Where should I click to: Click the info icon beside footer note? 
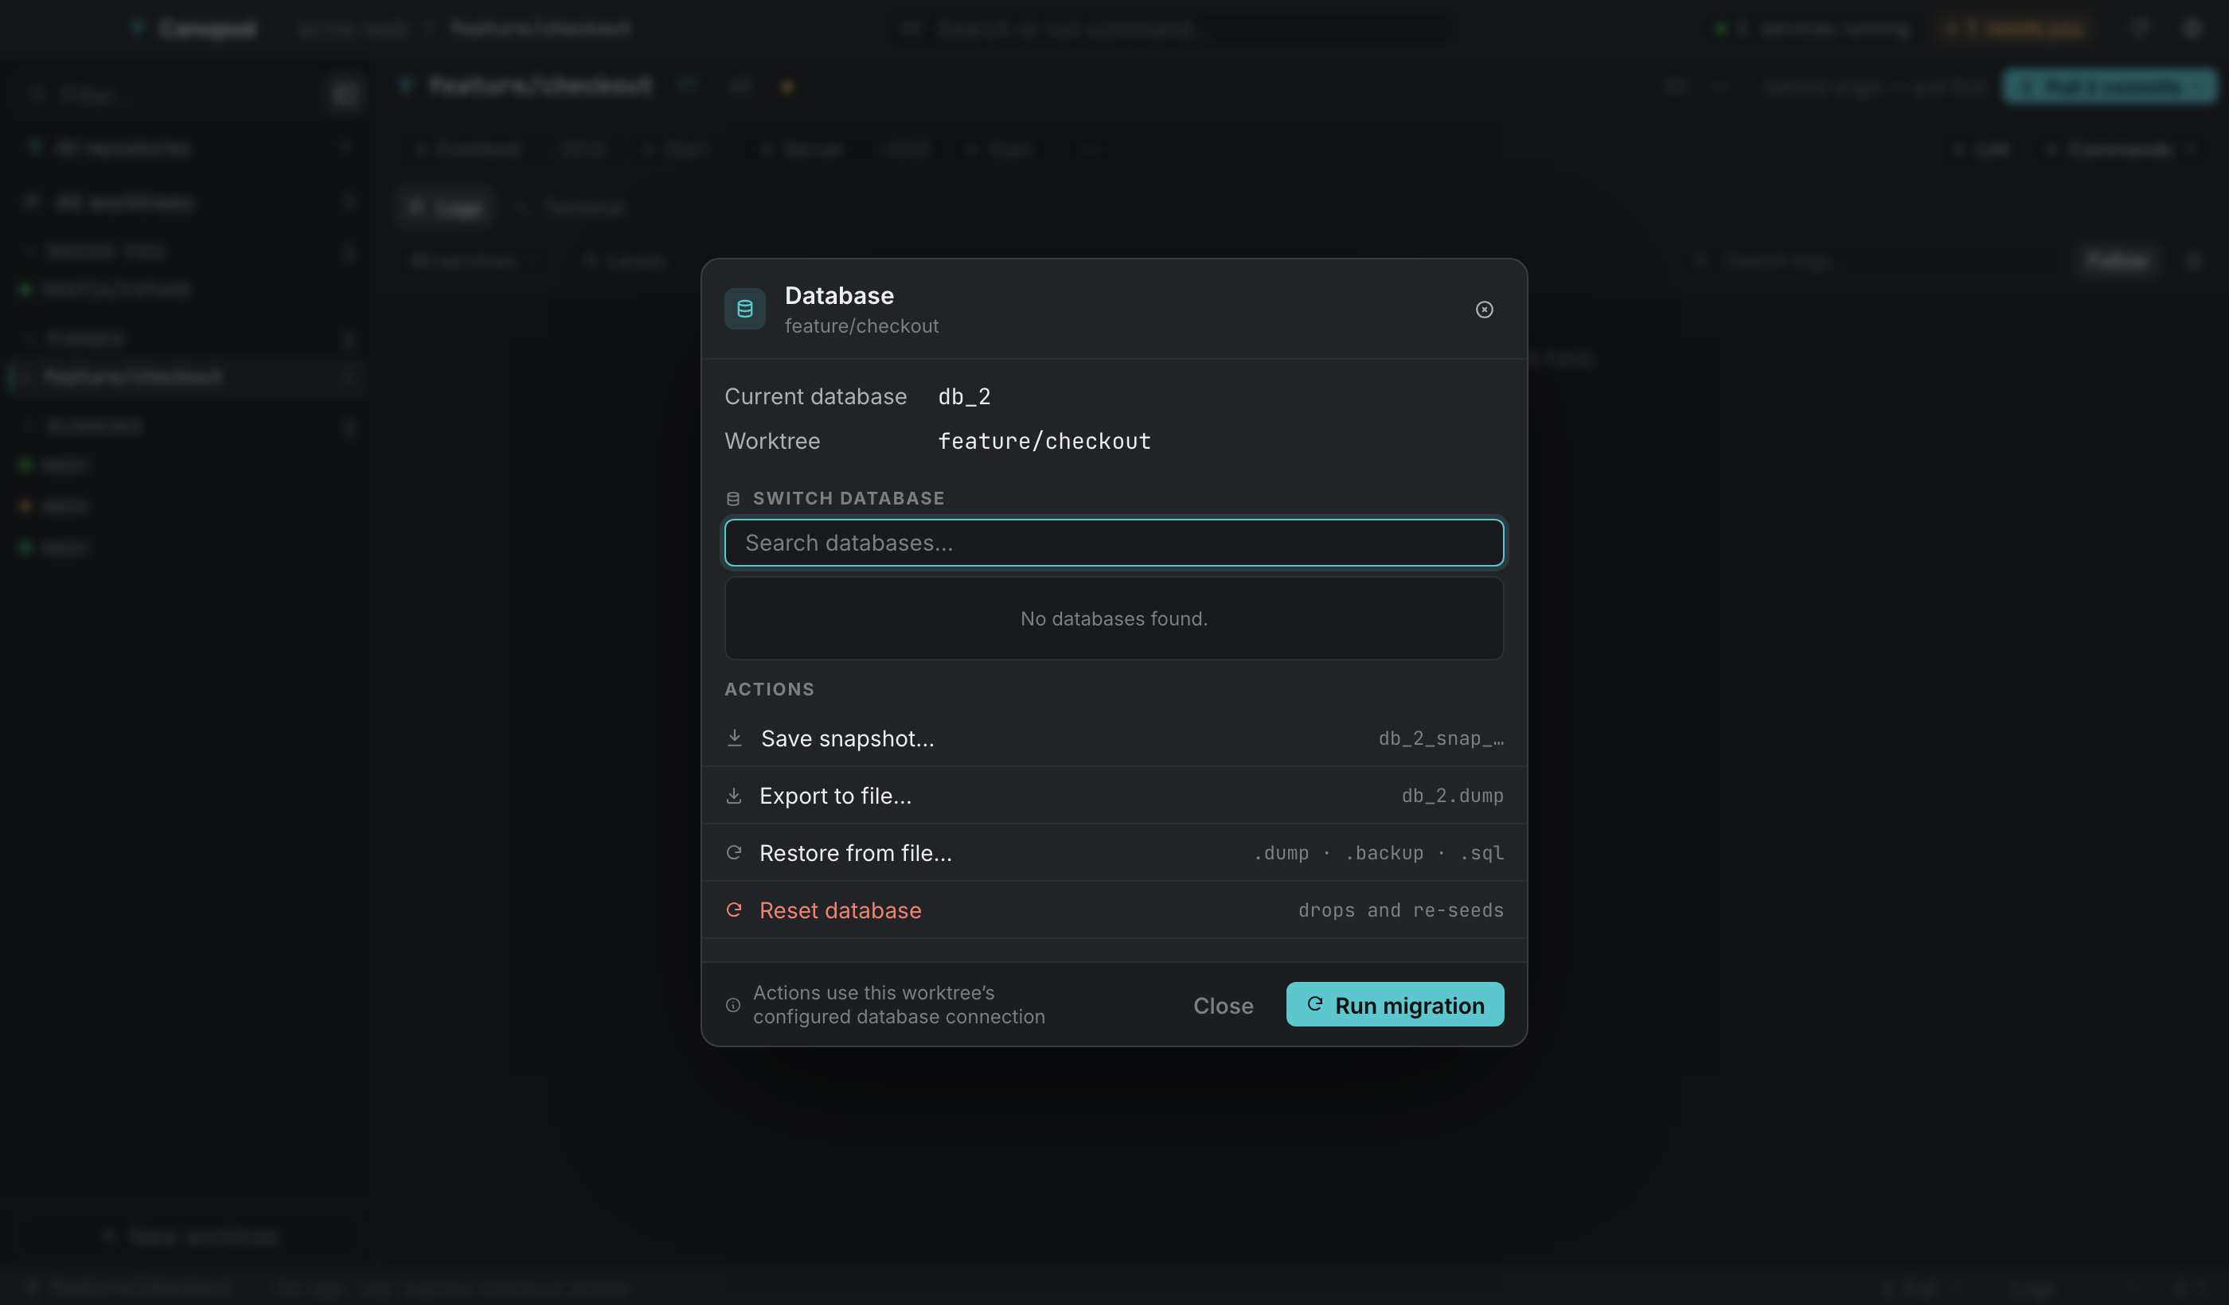click(x=732, y=1005)
